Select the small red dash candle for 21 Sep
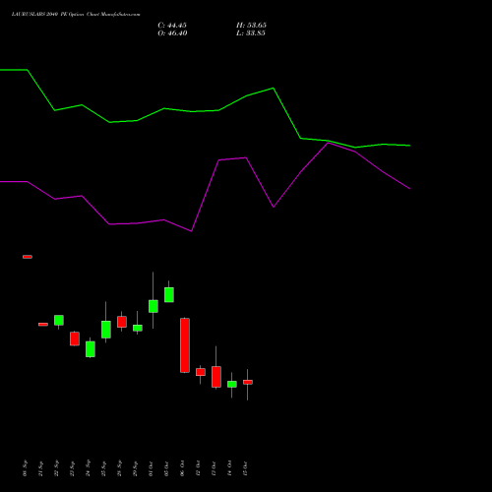Screen dimensions: 492x492 point(43,325)
